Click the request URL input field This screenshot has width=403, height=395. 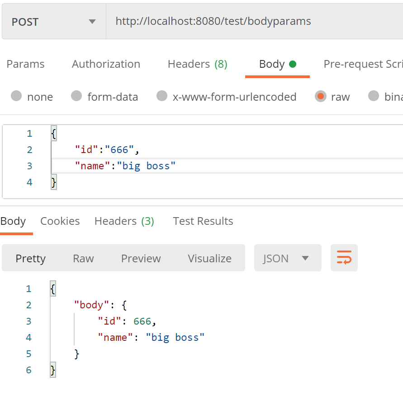coord(253,22)
